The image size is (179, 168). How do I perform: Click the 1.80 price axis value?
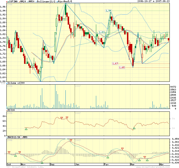[3, 38]
